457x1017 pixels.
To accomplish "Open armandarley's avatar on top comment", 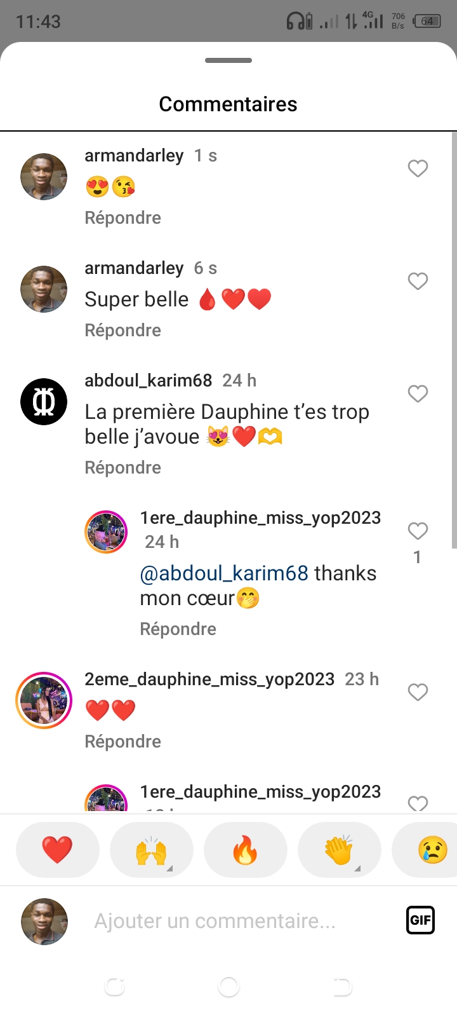I will (x=44, y=177).
